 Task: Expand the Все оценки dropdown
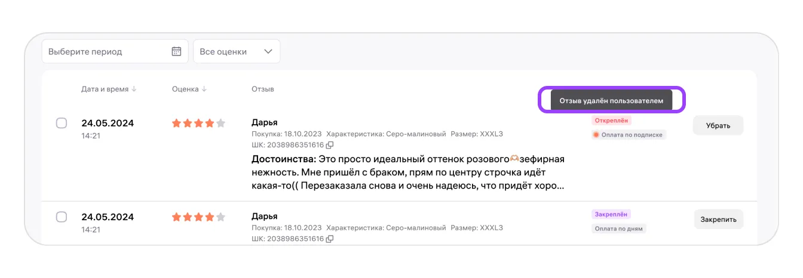[x=237, y=51]
